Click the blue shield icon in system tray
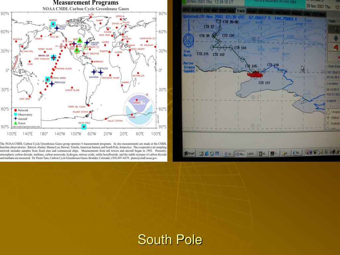340x255 pixels. pyautogui.click(x=311, y=152)
